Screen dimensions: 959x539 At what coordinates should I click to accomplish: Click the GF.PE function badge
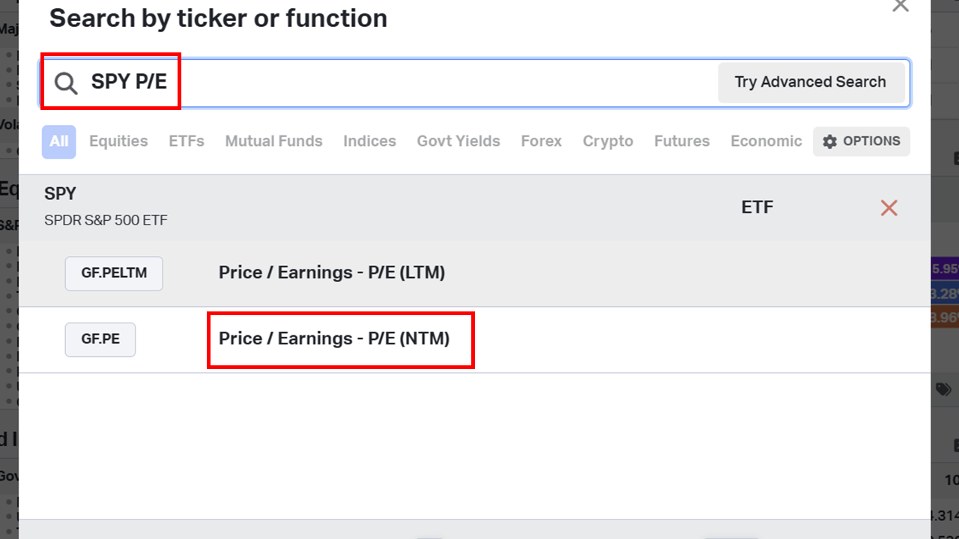click(x=100, y=339)
